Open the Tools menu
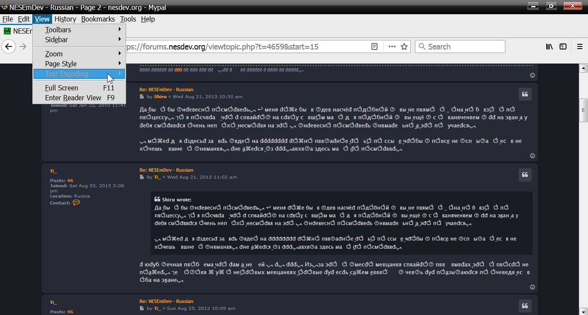This screenshot has width=588, height=315. [128, 19]
